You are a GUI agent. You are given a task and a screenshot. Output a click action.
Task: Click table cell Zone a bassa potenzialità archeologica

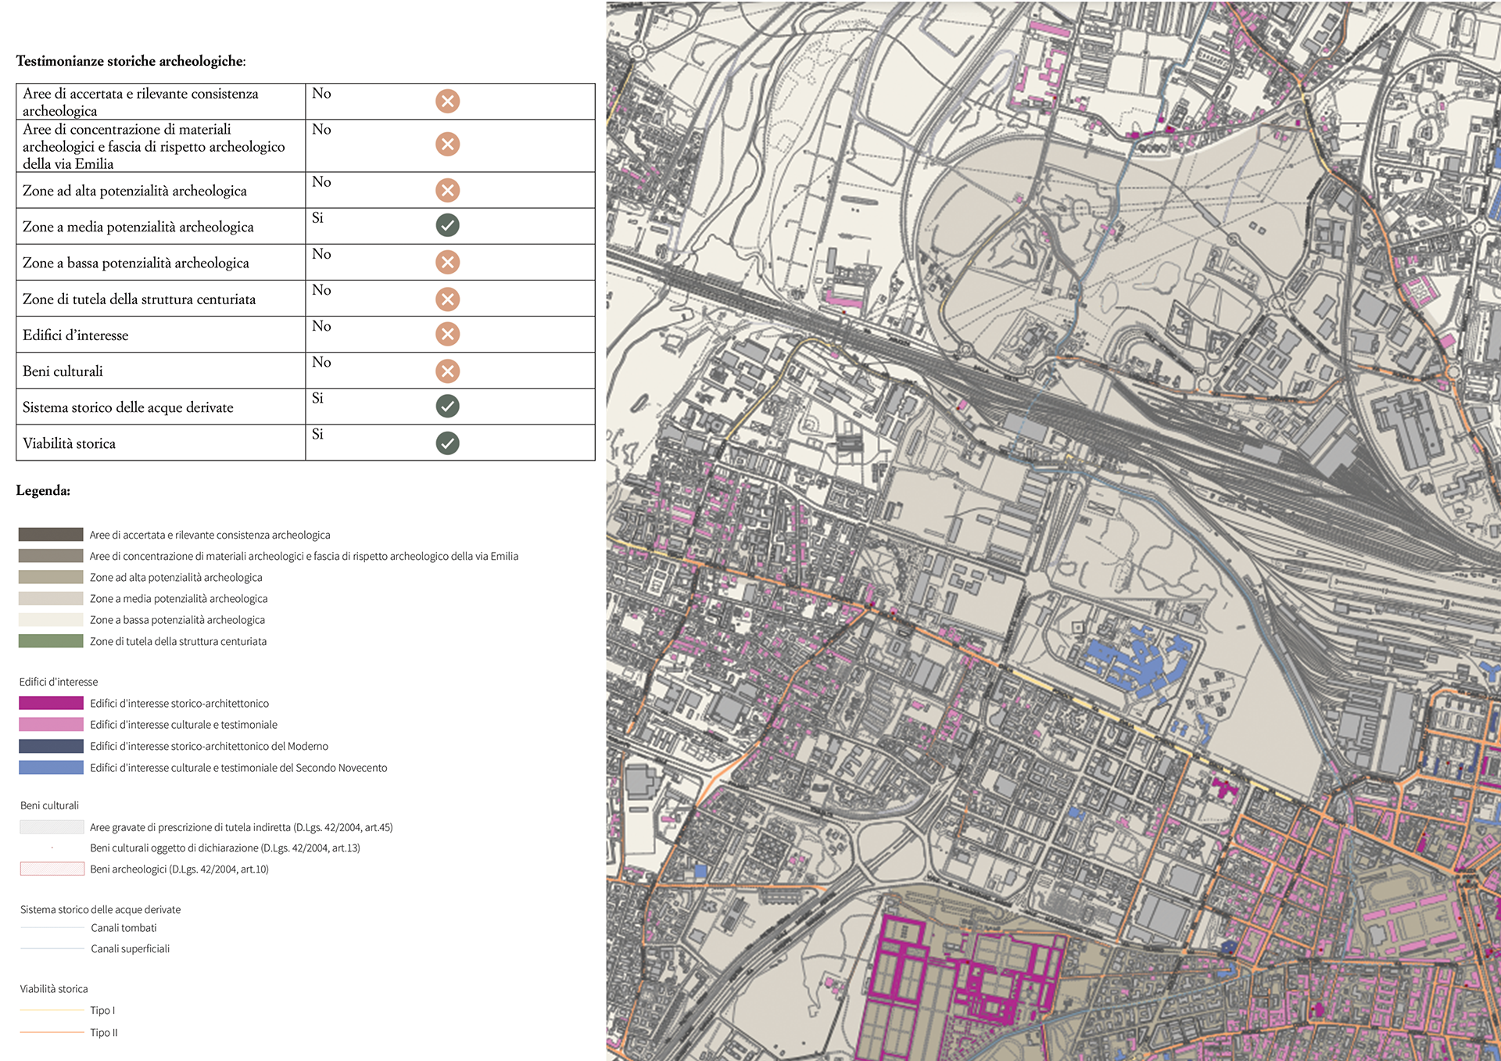point(161,263)
